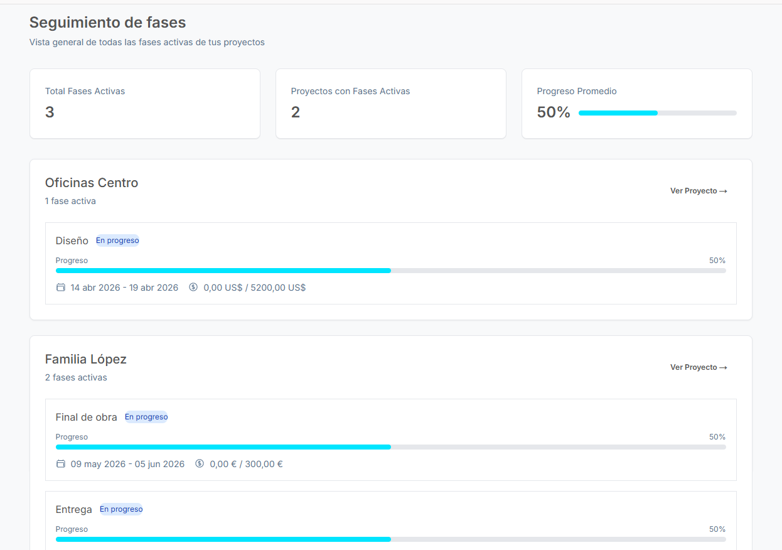Click the budget 0,00 US$ / 5200,00 US$
Viewport: 782px width, 550px height.
[255, 288]
